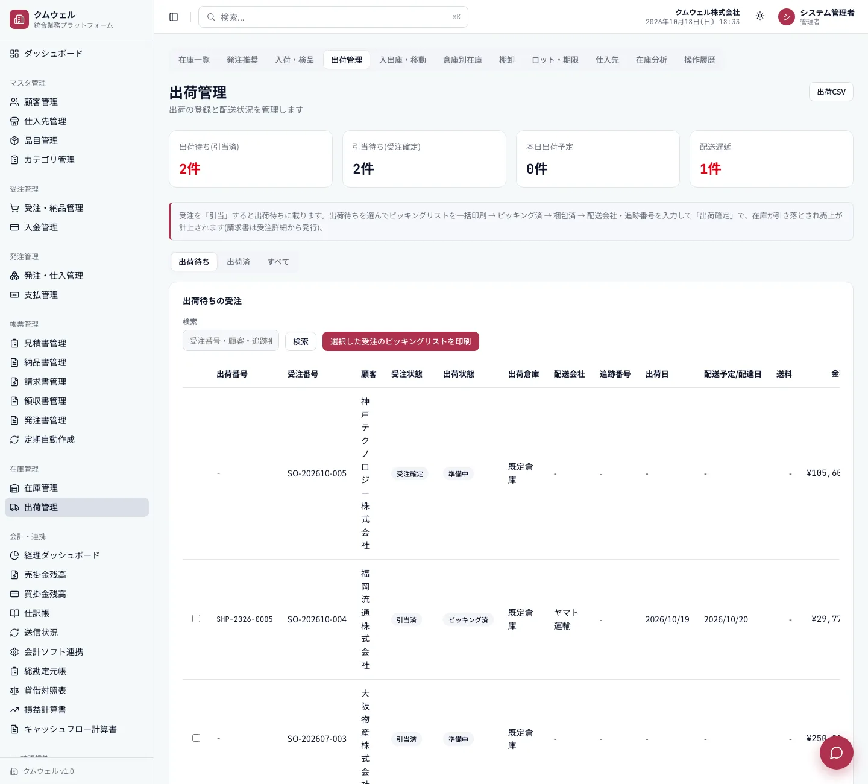Open 支払管理 in the sidebar
The image size is (868, 784).
[x=77, y=295]
